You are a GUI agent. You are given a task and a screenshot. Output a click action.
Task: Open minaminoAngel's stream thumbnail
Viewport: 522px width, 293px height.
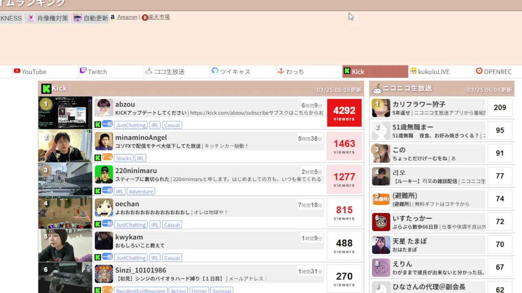(x=65, y=146)
